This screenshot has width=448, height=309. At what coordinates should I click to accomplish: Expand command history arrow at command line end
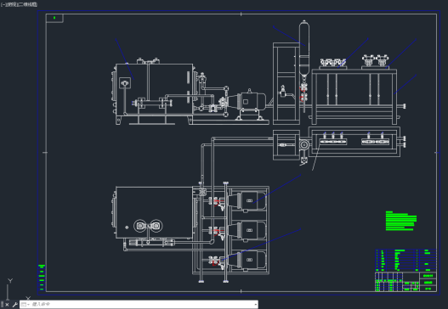(255, 305)
